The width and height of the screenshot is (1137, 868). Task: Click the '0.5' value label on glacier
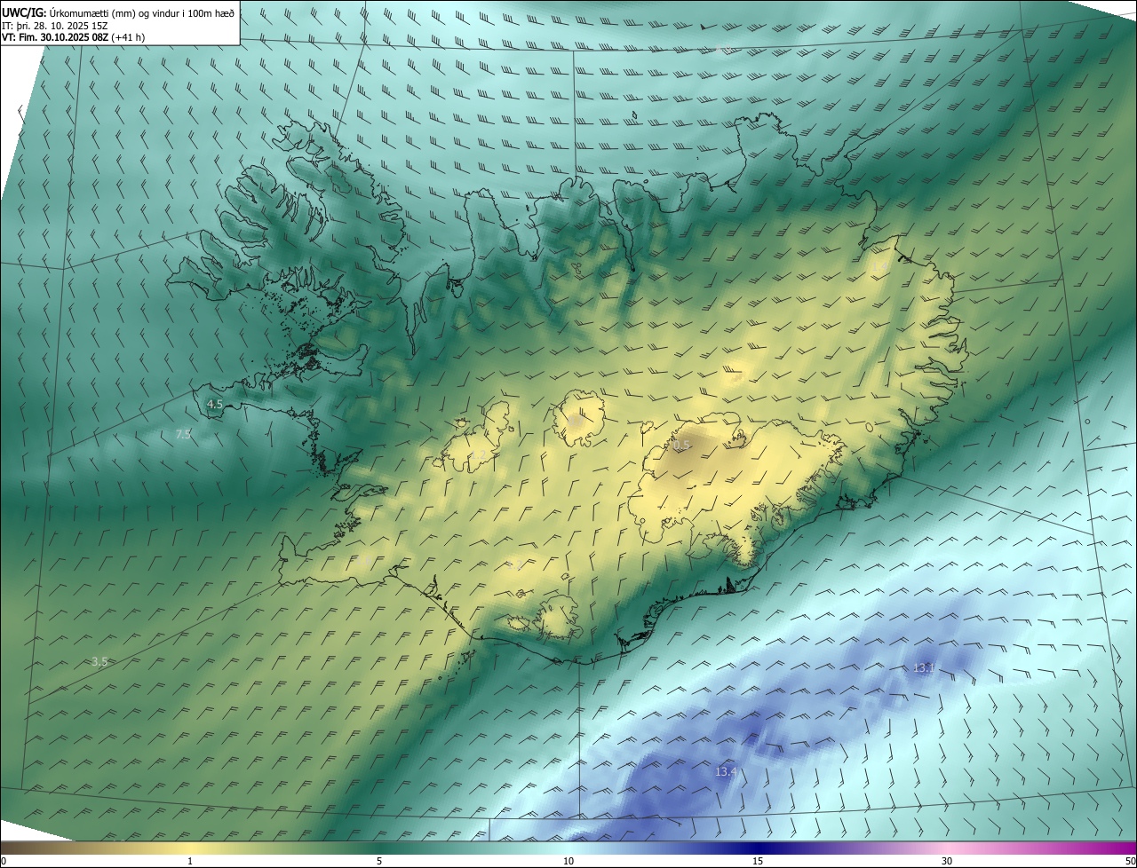tap(682, 446)
